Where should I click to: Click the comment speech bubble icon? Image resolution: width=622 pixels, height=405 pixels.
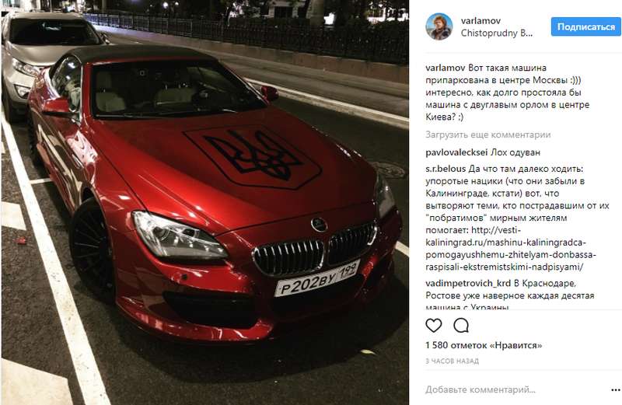click(x=461, y=326)
